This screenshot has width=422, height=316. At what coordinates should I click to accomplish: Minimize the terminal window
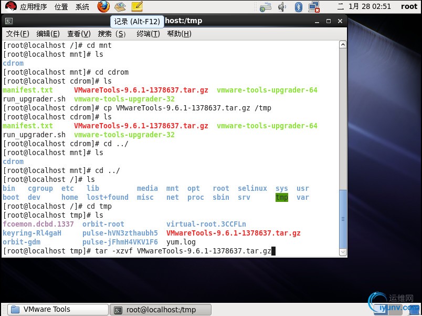point(317,21)
